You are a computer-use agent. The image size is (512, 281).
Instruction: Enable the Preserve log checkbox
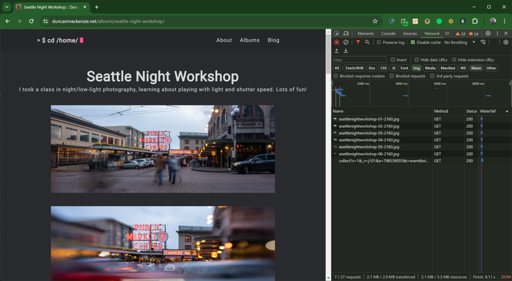pyautogui.click(x=379, y=43)
